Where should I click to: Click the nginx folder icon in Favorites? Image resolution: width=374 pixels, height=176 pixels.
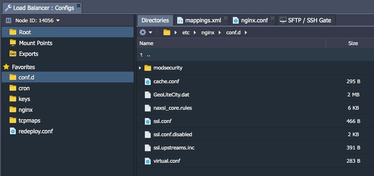click(13, 109)
